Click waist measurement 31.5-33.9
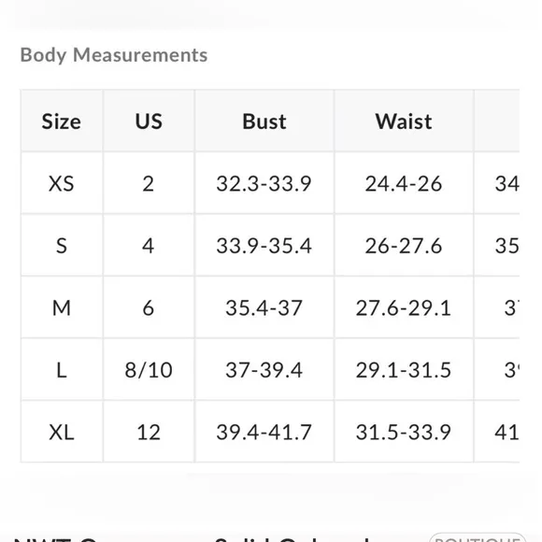Screen dimensions: 542x542 [x=404, y=432]
